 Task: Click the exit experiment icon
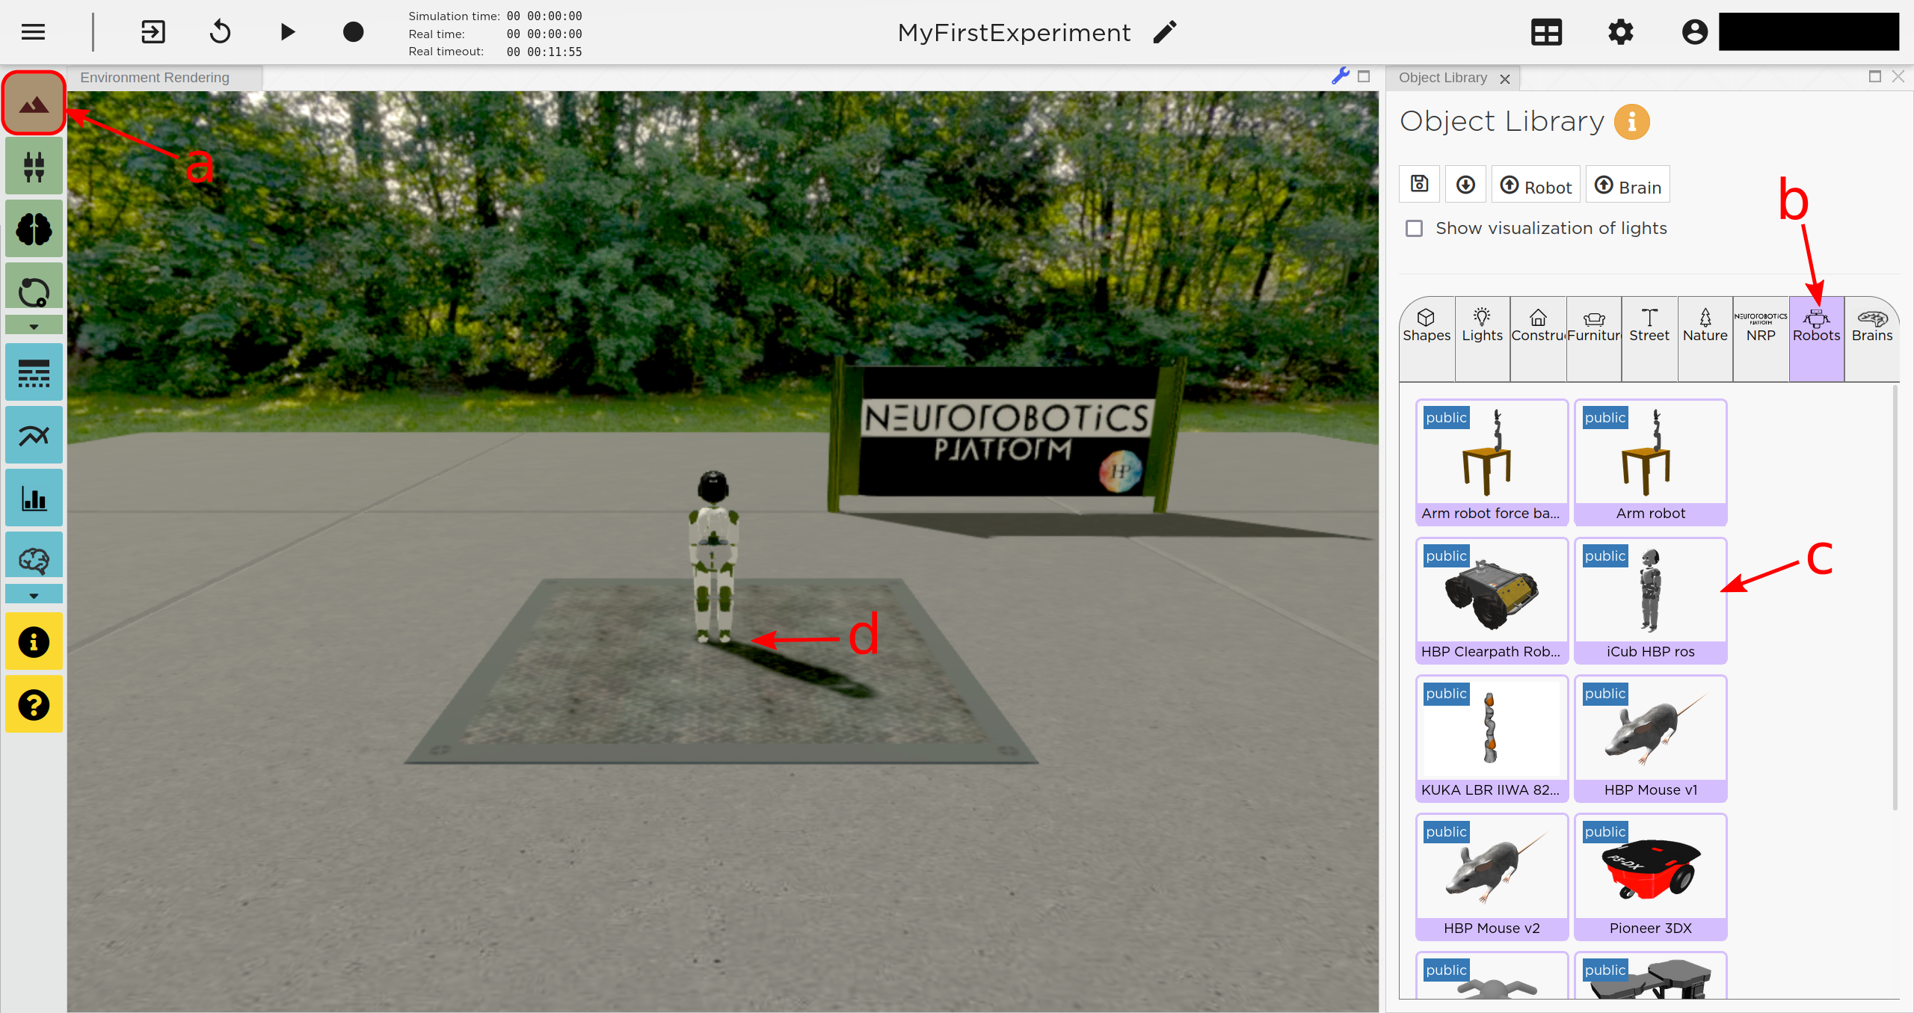[x=153, y=31]
